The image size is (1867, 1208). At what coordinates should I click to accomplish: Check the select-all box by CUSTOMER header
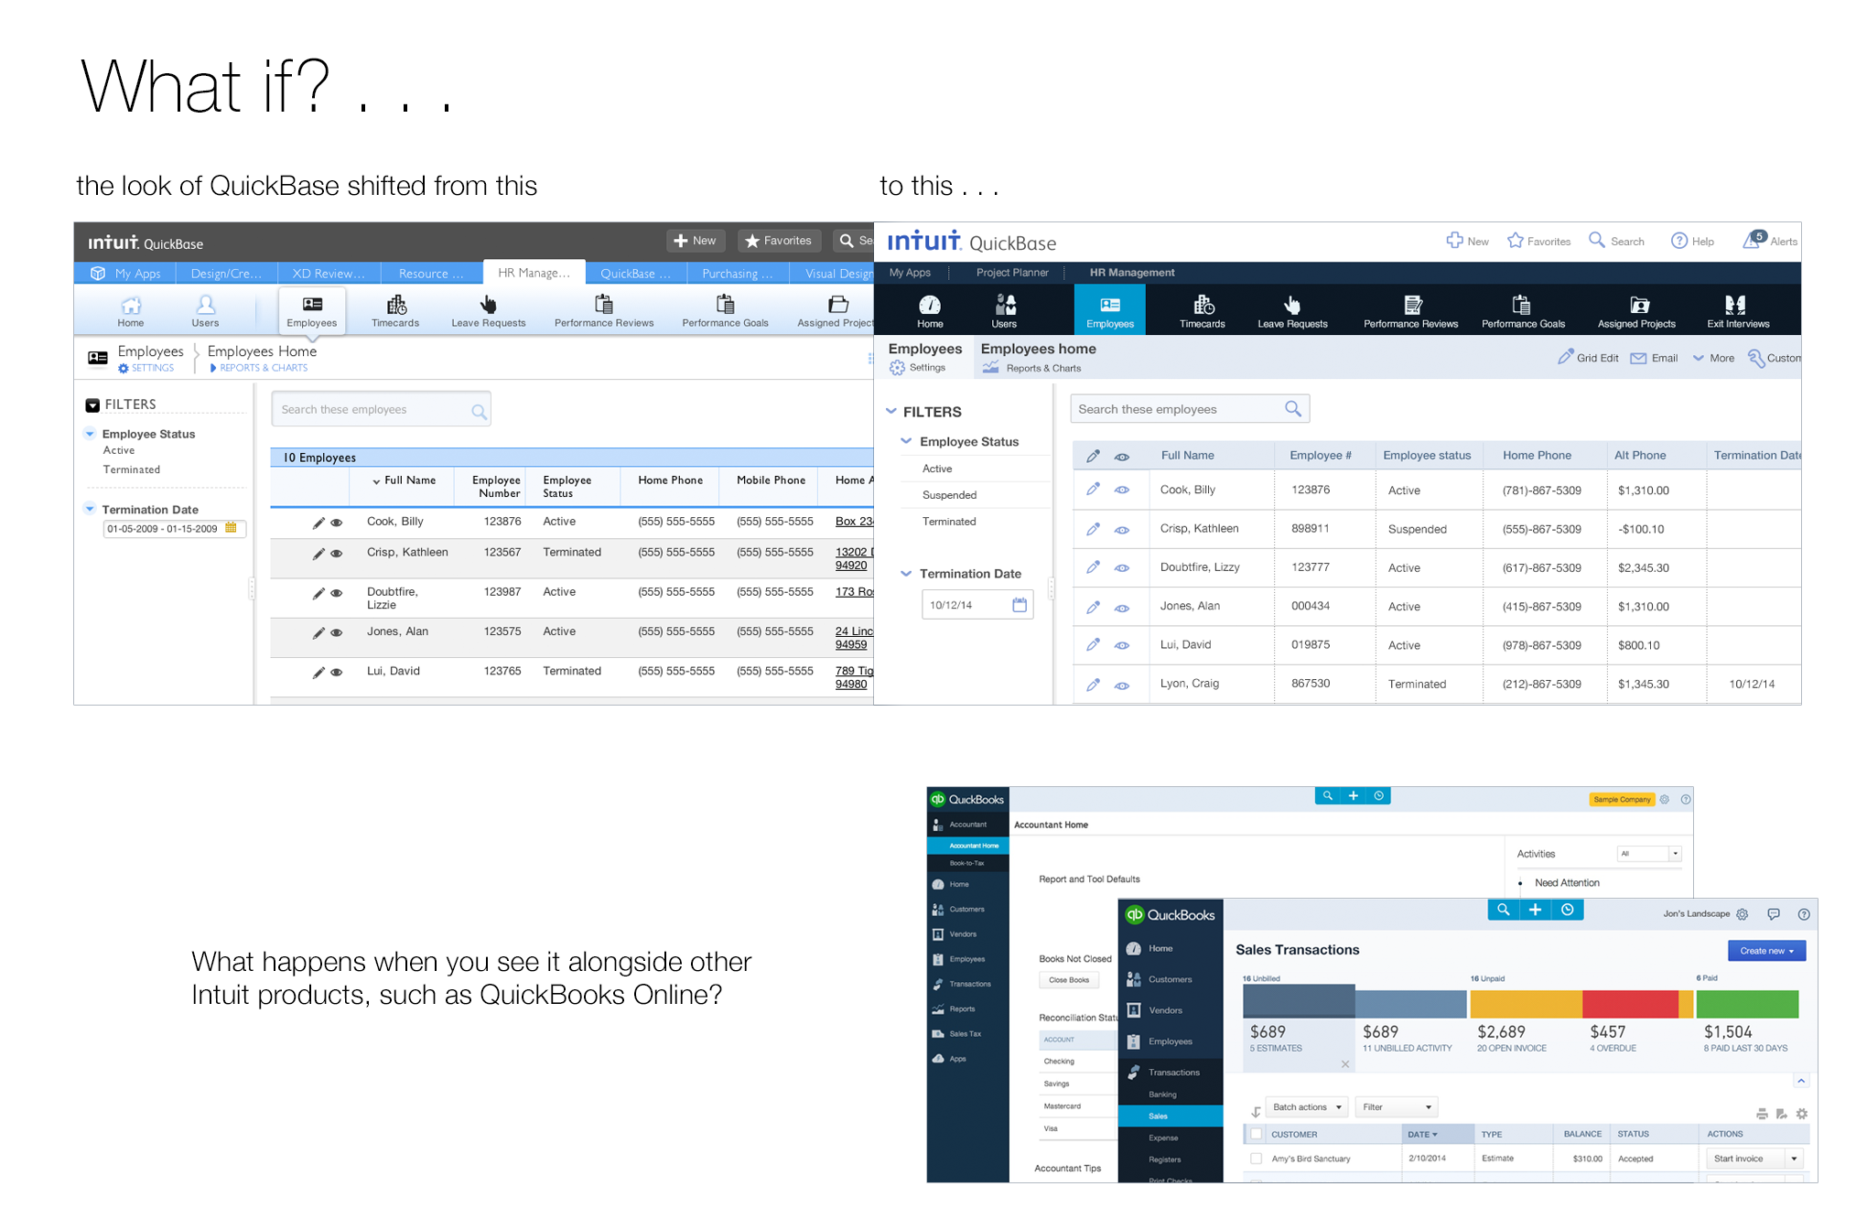point(1257,1134)
